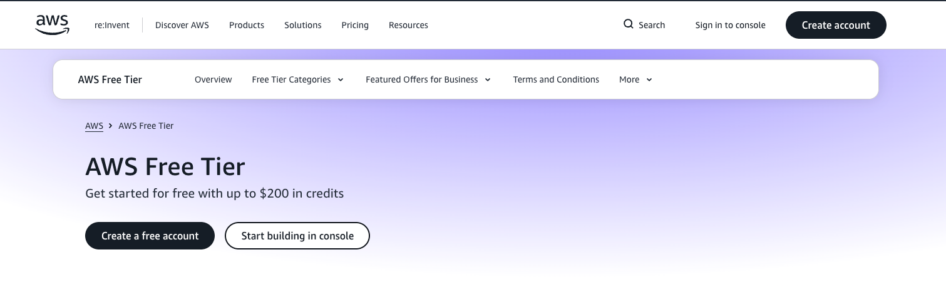Expand Free Tier Categories chevron
Viewport: 946px width, 297px height.
click(341, 79)
